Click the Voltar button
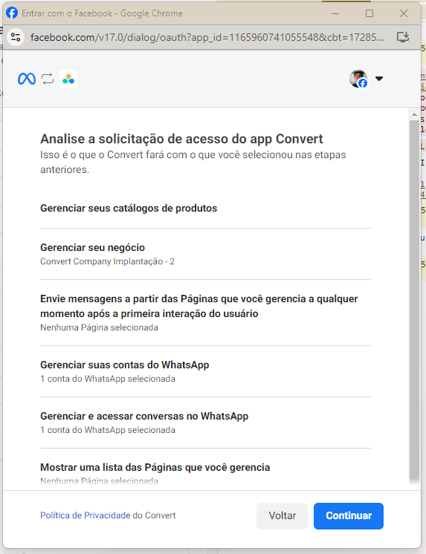This screenshot has height=554, width=426. [282, 516]
